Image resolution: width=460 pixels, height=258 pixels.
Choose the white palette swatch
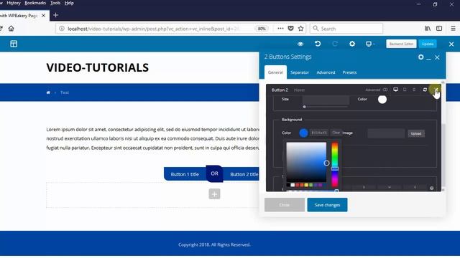293,185
